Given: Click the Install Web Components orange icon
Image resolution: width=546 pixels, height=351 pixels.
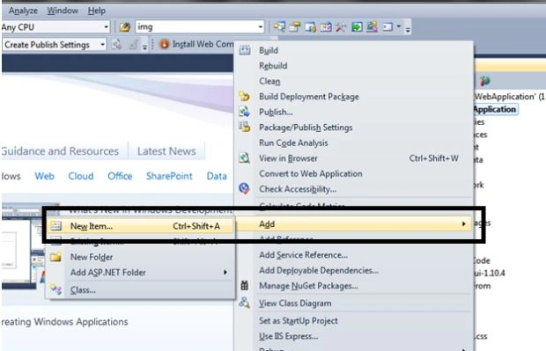Looking at the screenshot, I should tap(165, 44).
